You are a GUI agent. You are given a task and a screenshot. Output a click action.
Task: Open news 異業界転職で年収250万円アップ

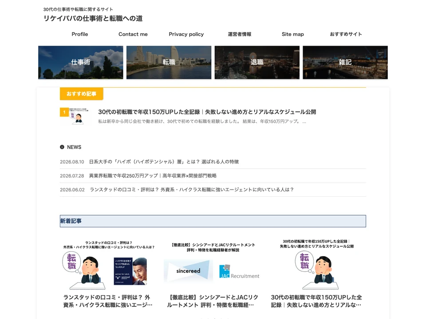click(x=153, y=176)
